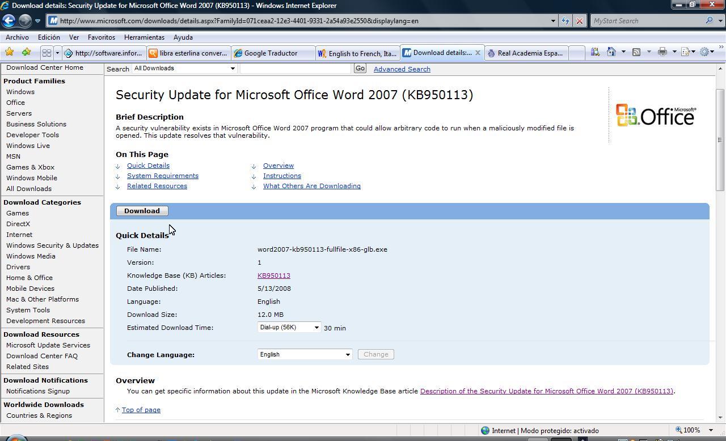This screenshot has width=726, height=441.
Task: Open a new blank tab
Action: [576, 53]
